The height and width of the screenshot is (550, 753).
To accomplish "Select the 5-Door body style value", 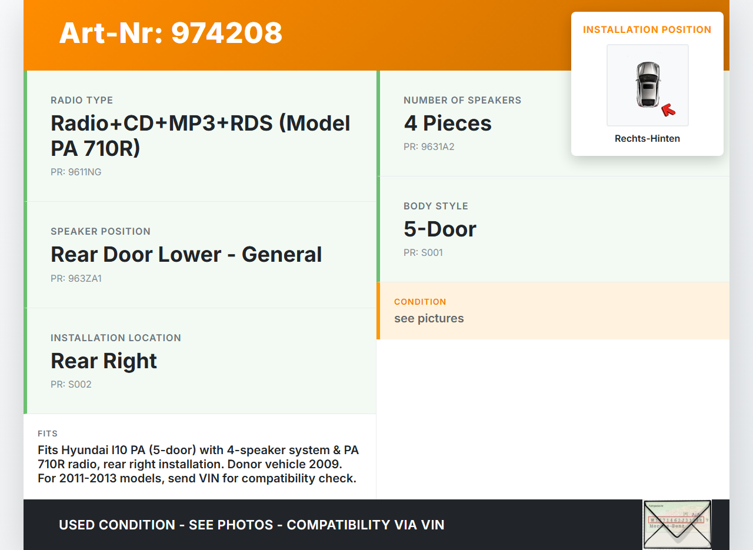I will 439,229.
